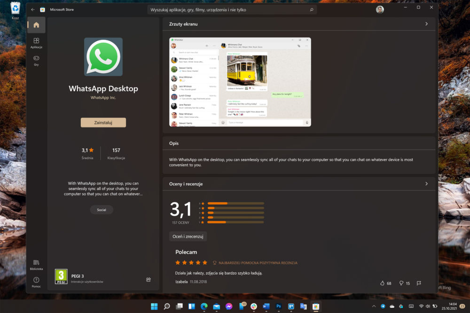470x313 pixels.
Task: Launch Microsoft Edge from taskbar
Action: (204, 306)
